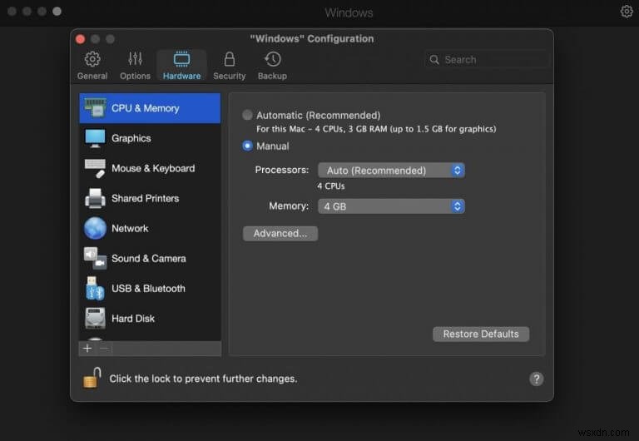Open the Memory 4 GB dropdown
This screenshot has width=639, height=441.
tap(391, 206)
